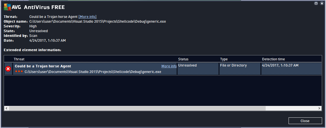Click the Detection time column header
The width and height of the screenshot is (326, 128).
[x=273, y=59]
